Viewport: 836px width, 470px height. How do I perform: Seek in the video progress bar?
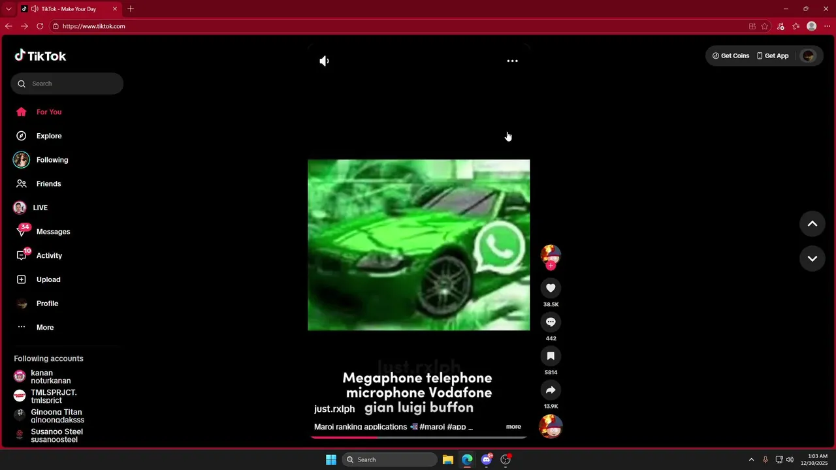(x=419, y=437)
